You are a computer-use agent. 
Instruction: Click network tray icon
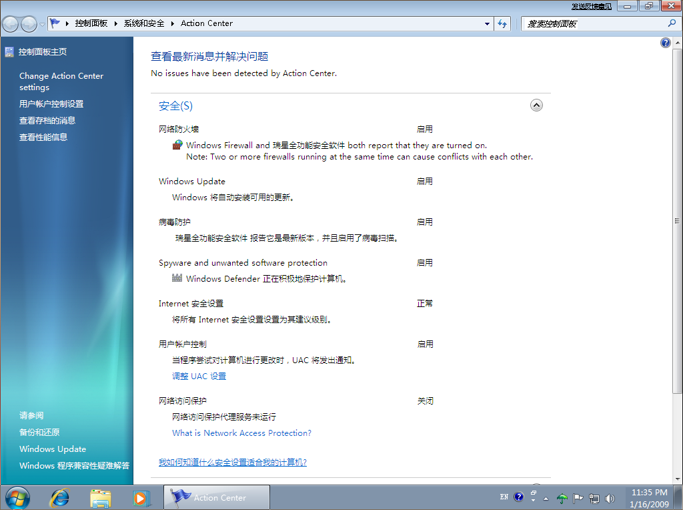594,498
